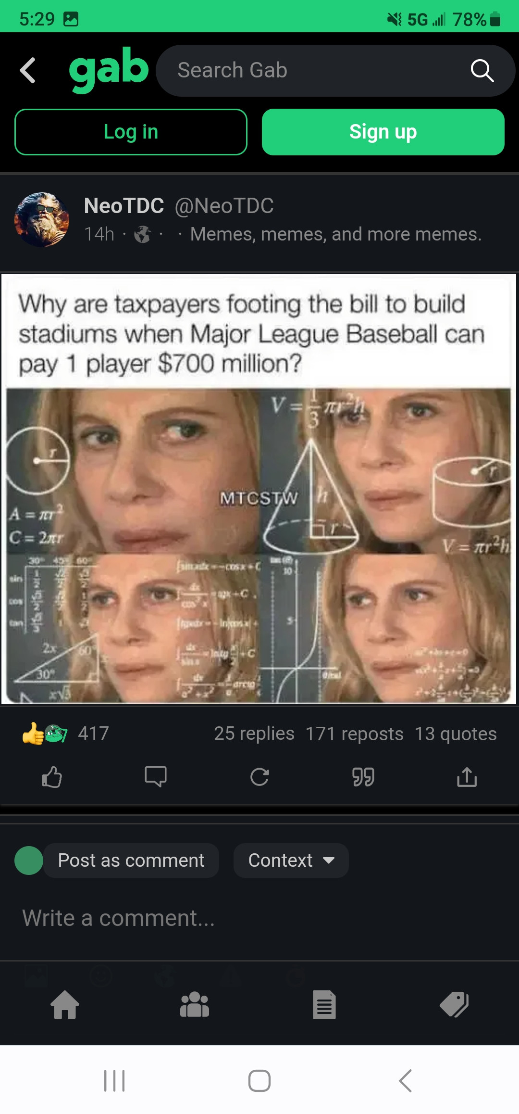This screenshot has height=1114, width=519.
Task: Open the tags icon in bottom bar
Action: point(454,1005)
